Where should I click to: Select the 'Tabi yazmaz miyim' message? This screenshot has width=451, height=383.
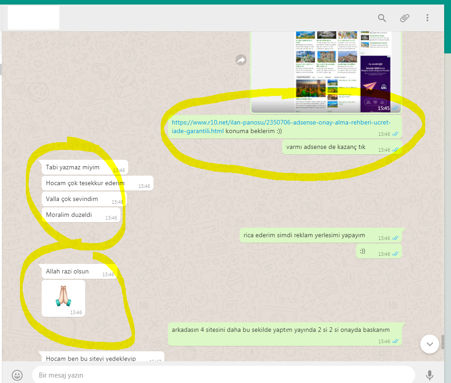click(85, 168)
